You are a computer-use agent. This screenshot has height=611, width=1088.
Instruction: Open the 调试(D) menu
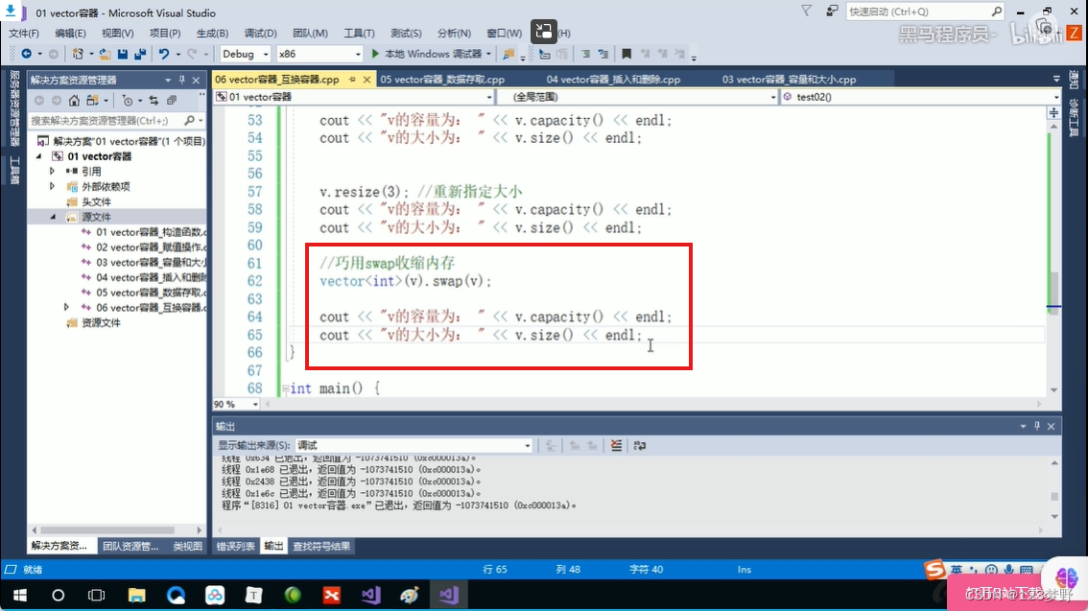click(x=260, y=34)
